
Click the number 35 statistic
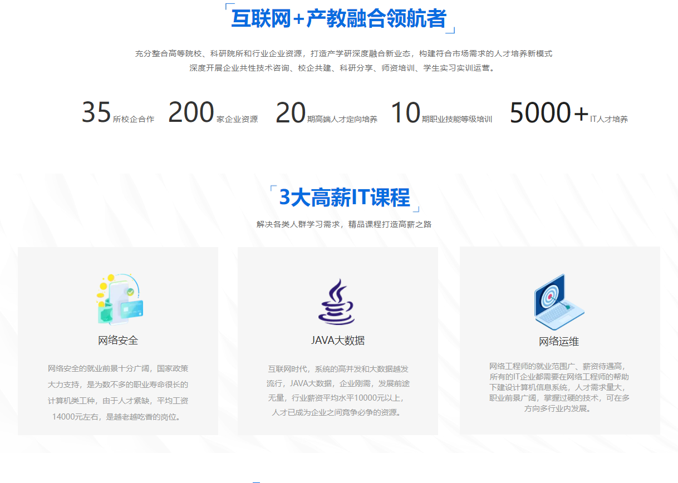[96, 113]
